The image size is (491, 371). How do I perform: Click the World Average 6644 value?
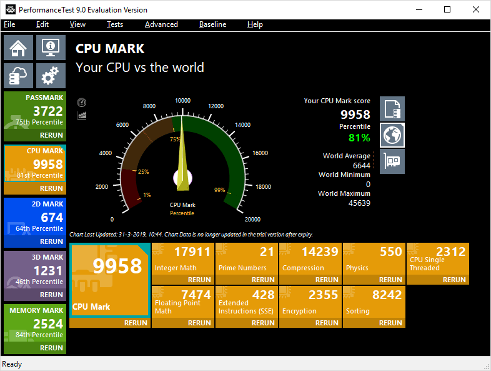pyautogui.click(x=361, y=166)
